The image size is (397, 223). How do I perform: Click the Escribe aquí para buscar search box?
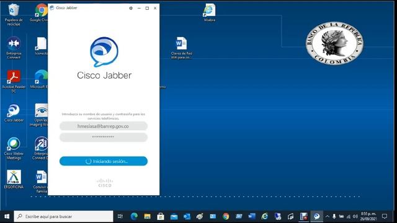[63, 216]
